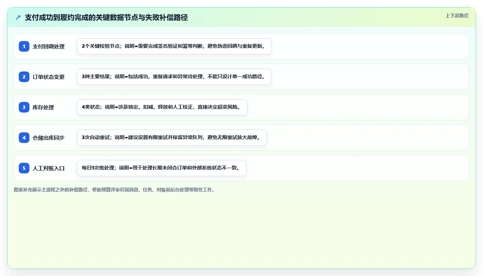Screen dimensions: 483x276
Task: Click the step 3 number badge
Action: [24, 107]
